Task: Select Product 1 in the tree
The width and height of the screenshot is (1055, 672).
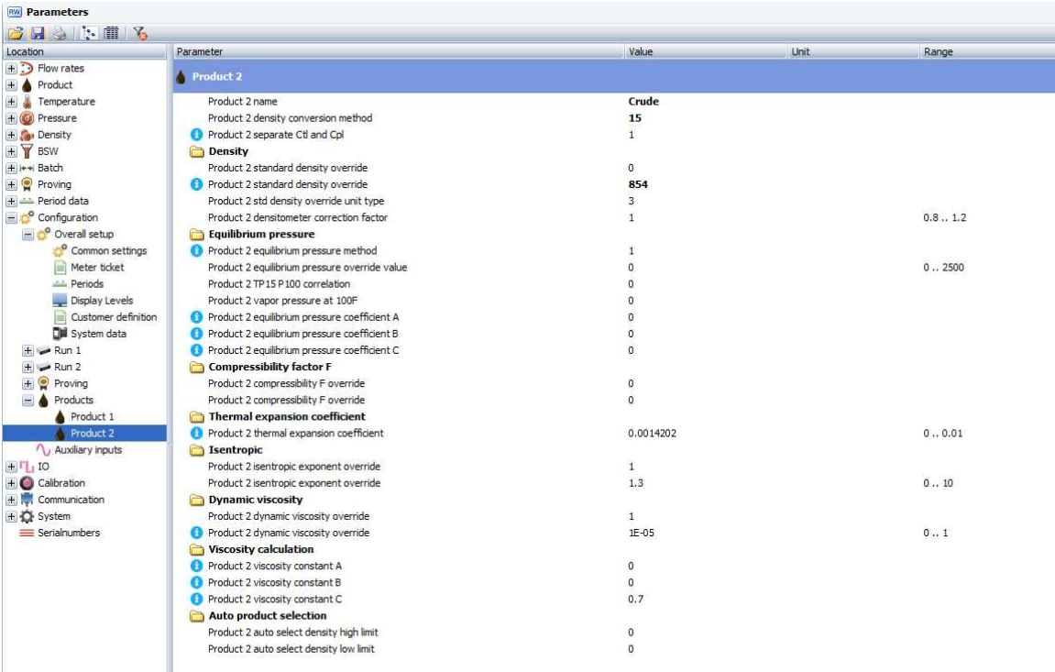Action: point(93,416)
